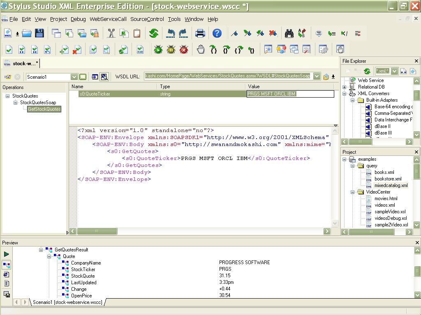The width and height of the screenshot is (421, 315).
Task: Select the GetStockQuotes operation
Action: tap(44, 109)
